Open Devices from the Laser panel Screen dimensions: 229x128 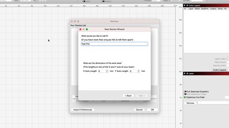(x=190, y=103)
